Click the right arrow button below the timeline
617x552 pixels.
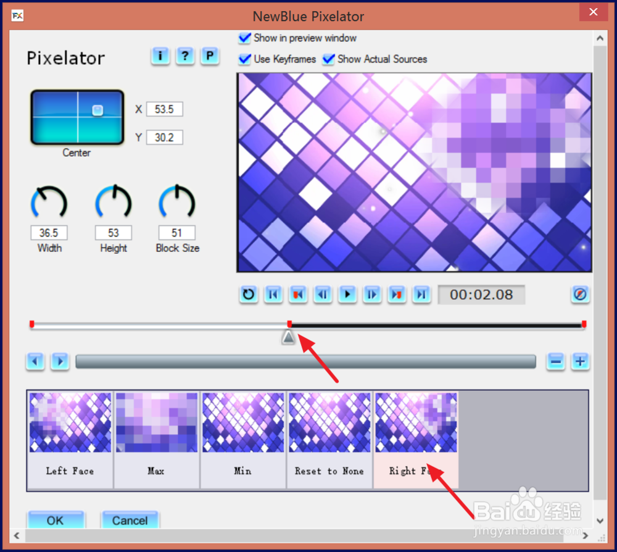point(60,361)
